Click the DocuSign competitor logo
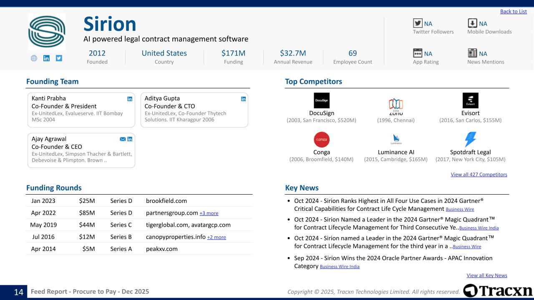 321,100
